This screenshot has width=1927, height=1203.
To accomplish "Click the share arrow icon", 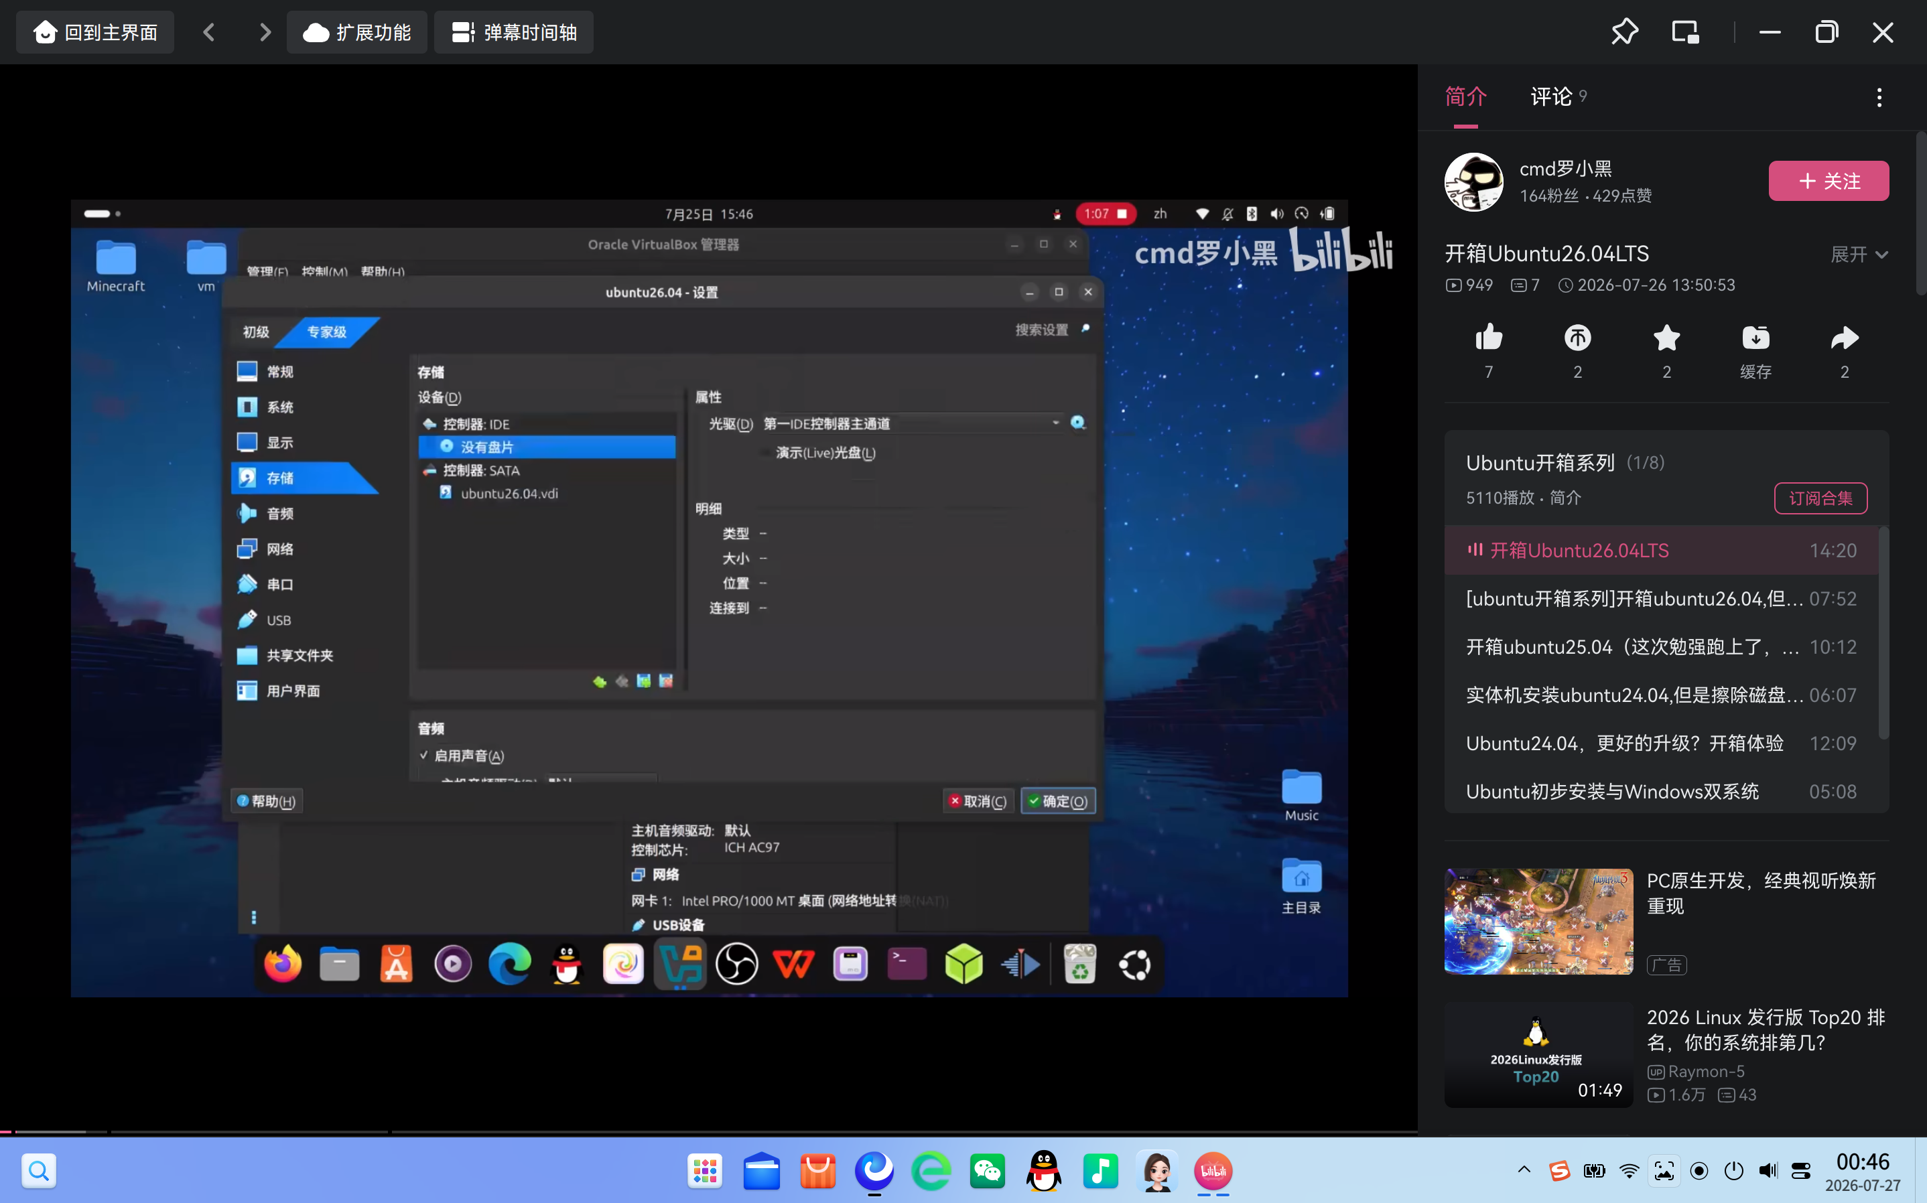I will coord(1845,338).
